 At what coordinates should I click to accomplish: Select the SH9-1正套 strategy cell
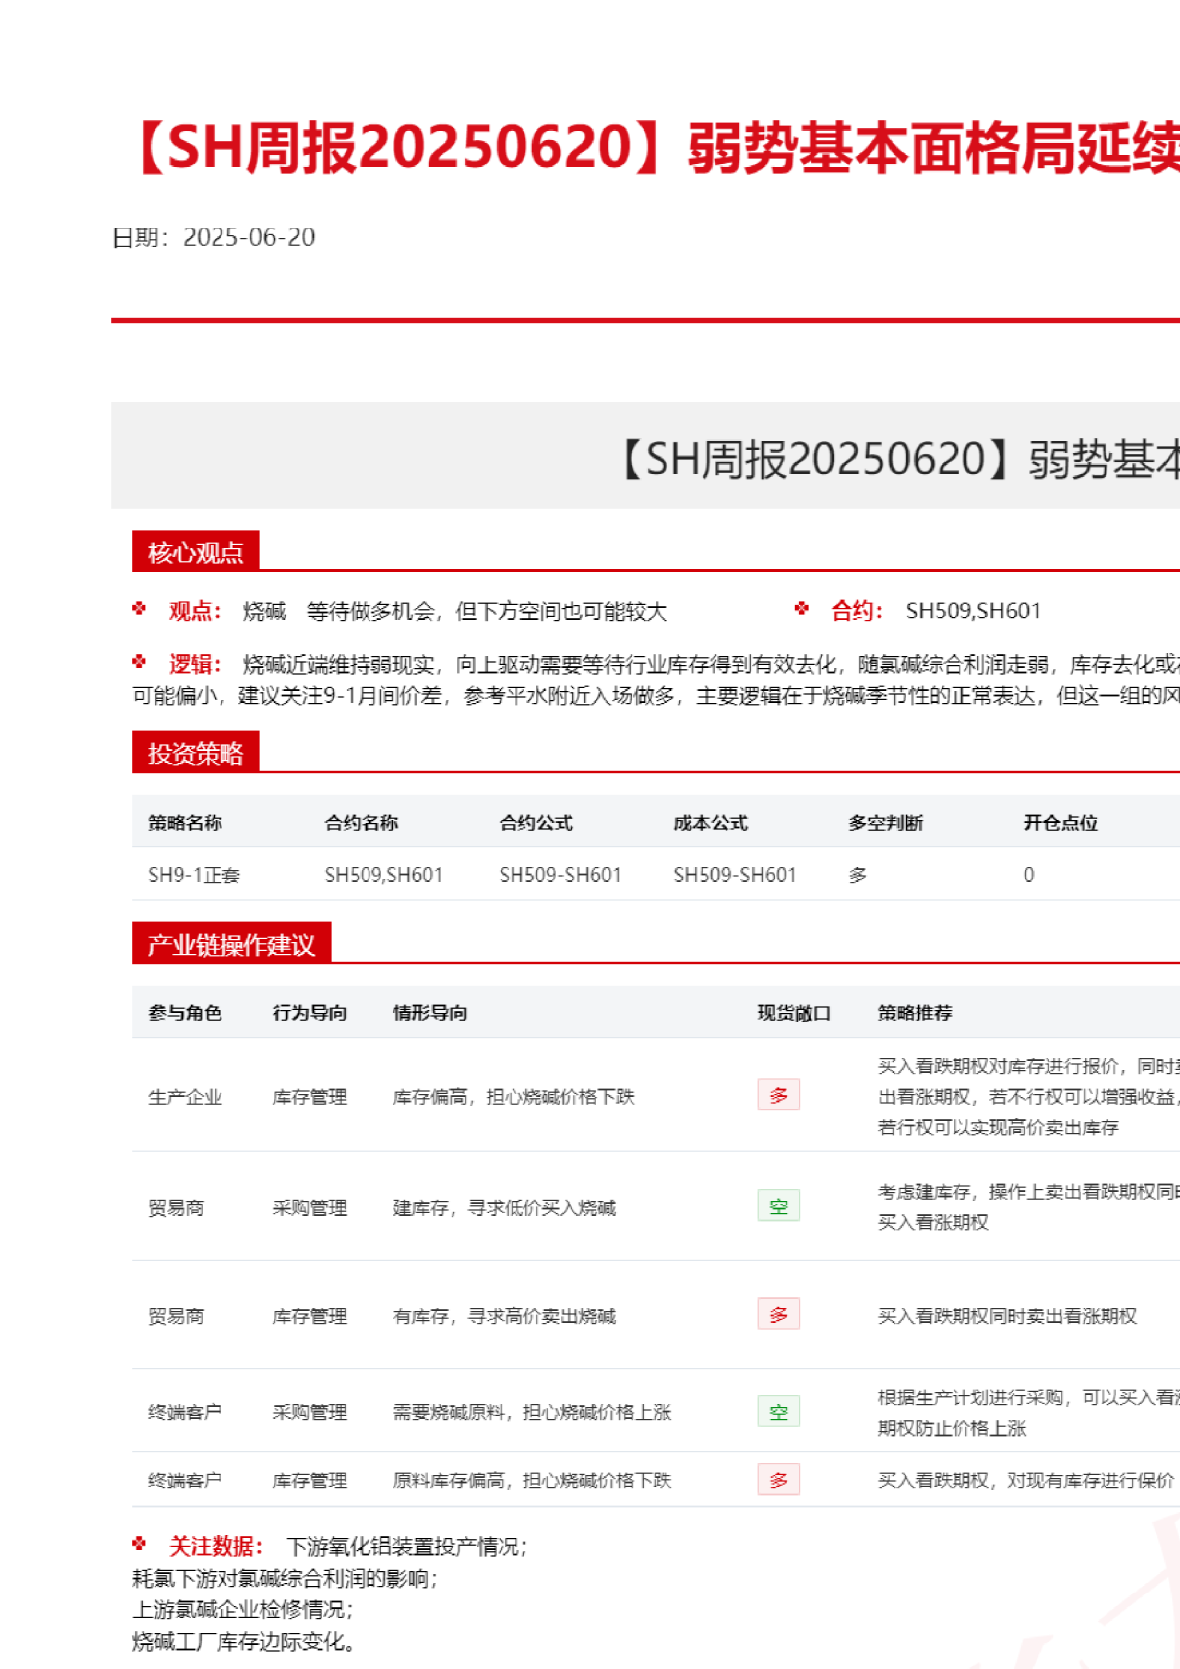pos(194,875)
